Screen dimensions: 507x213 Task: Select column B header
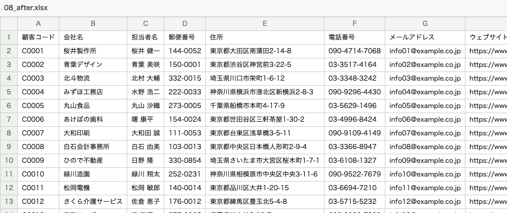click(x=93, y=24)
